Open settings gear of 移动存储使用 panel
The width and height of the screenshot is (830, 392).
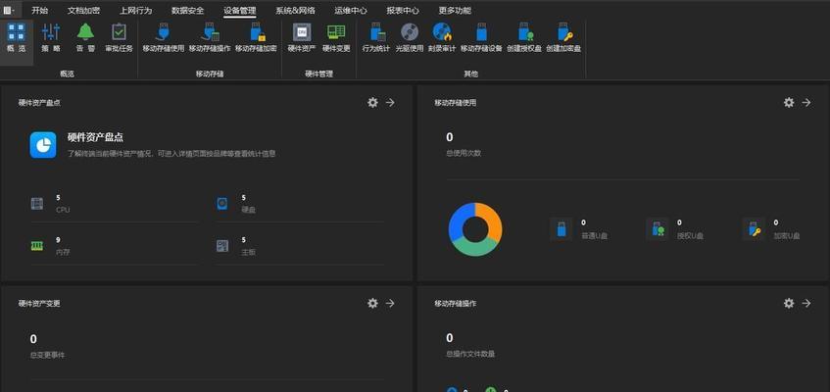point(789,102)
